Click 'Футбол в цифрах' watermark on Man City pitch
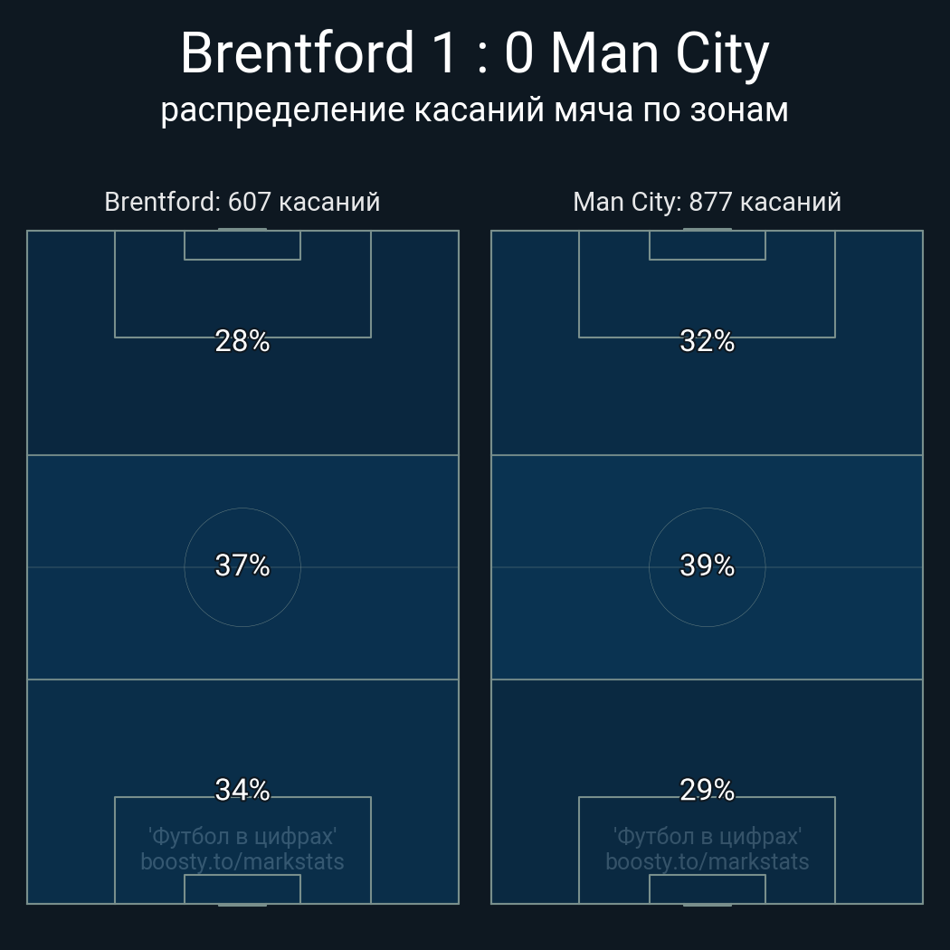The height and width of the screenshot is (950, 950). tap(707, 836)
